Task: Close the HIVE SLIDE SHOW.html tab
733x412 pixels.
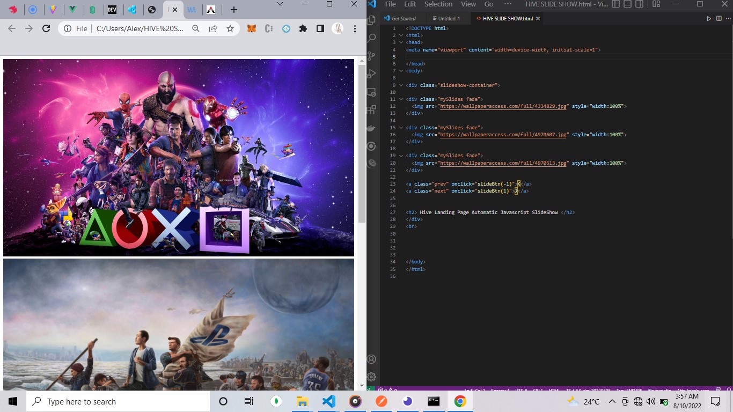Action: click(538, 18)
